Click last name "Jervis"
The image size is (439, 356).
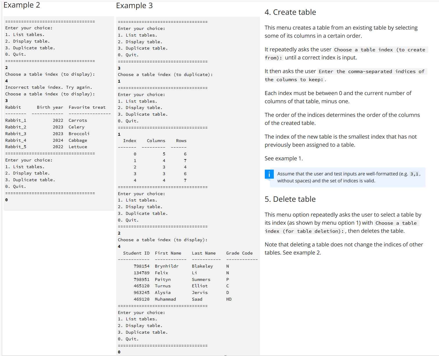coord(200,293)
